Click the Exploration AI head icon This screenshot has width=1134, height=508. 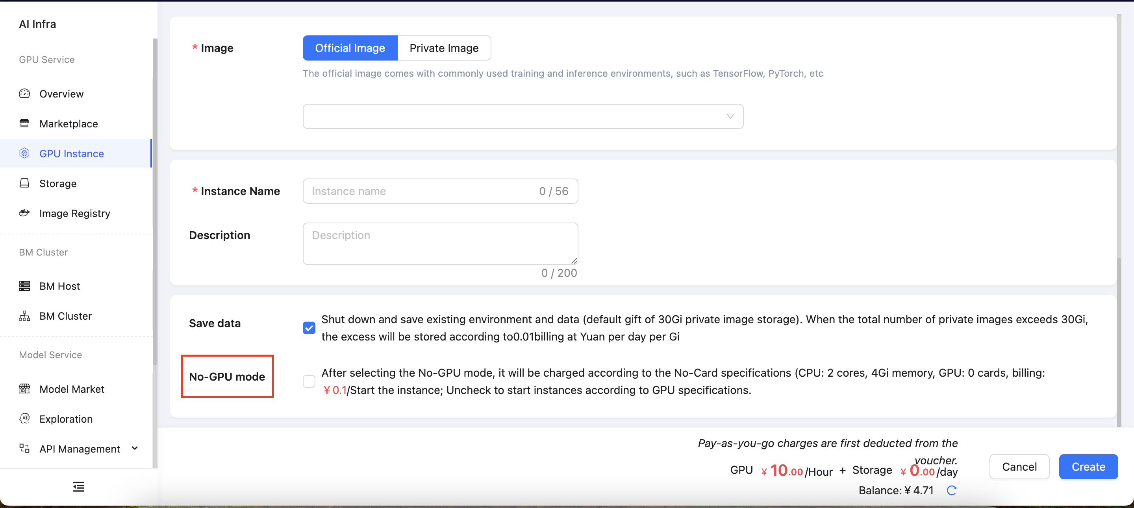[24, 419]
